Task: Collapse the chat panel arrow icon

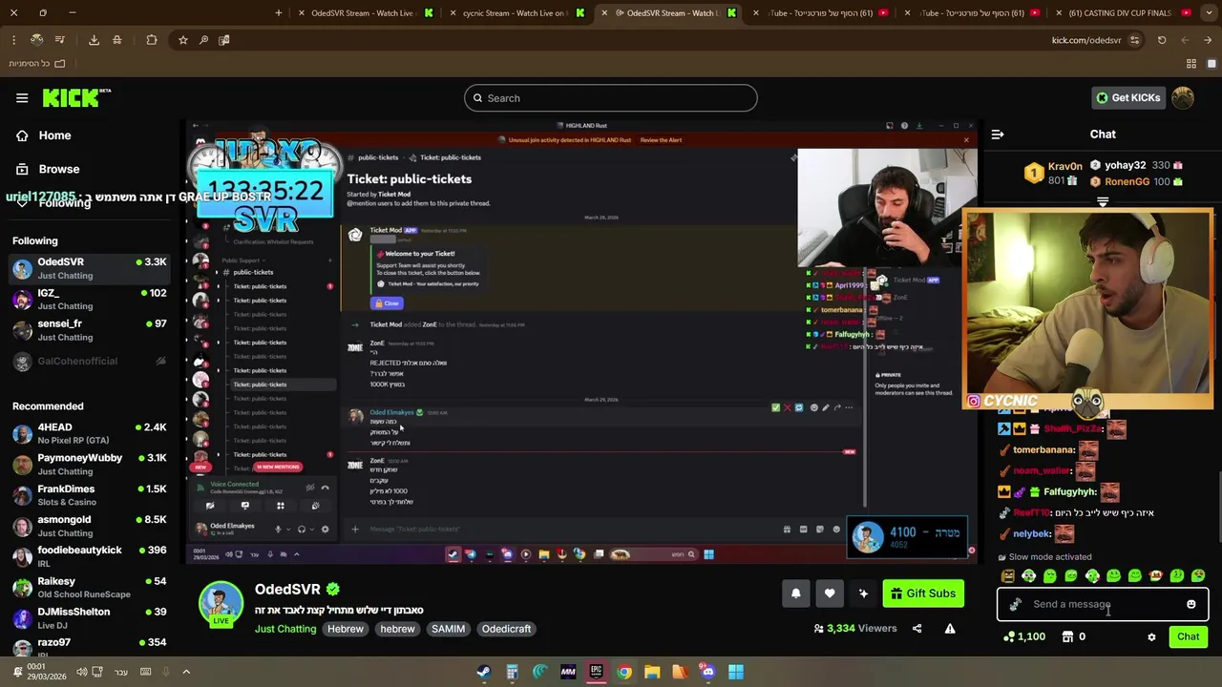Action: (997, 135)
